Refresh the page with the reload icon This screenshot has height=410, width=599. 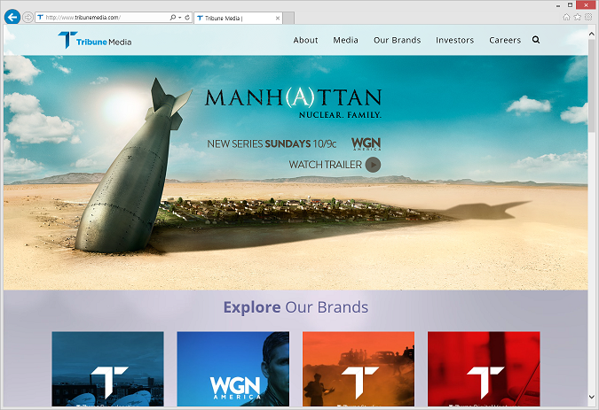pos(187,18)
